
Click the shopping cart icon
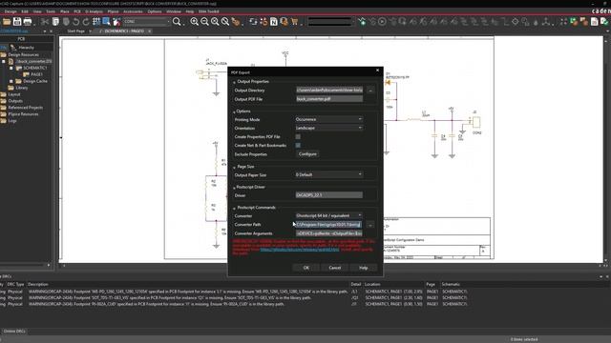click(x=295, y=21)
